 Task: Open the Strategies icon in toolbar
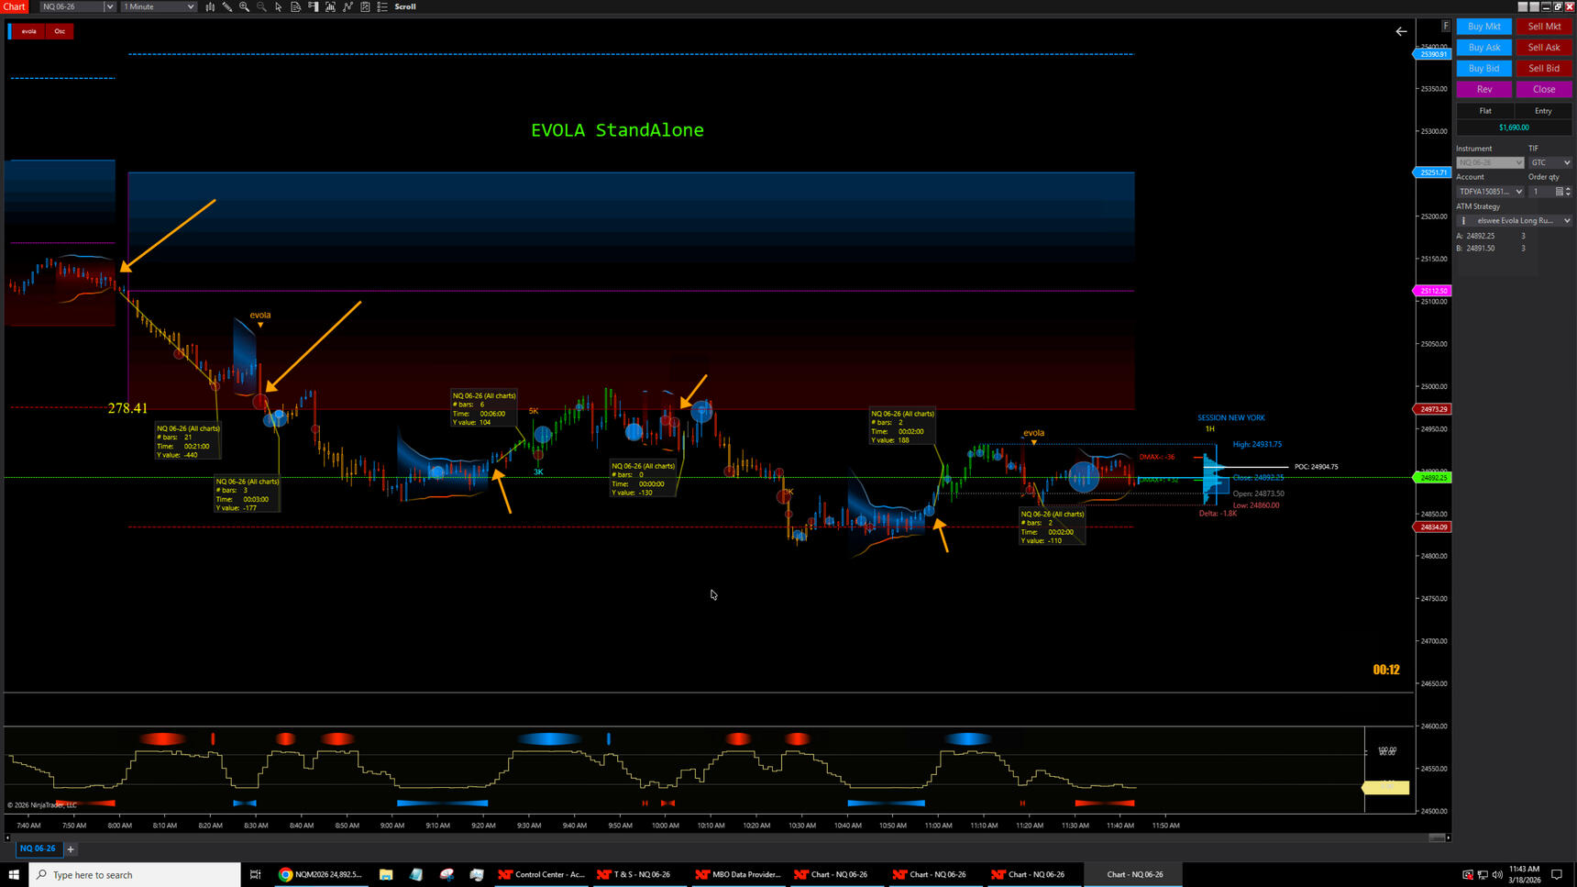(348, 6)
